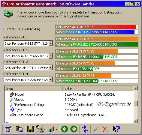This screenshot has height=135, width=142.
Task: Expand the Reference CPU 3 Athlon dropdown
Action: [x=51, y=68]
